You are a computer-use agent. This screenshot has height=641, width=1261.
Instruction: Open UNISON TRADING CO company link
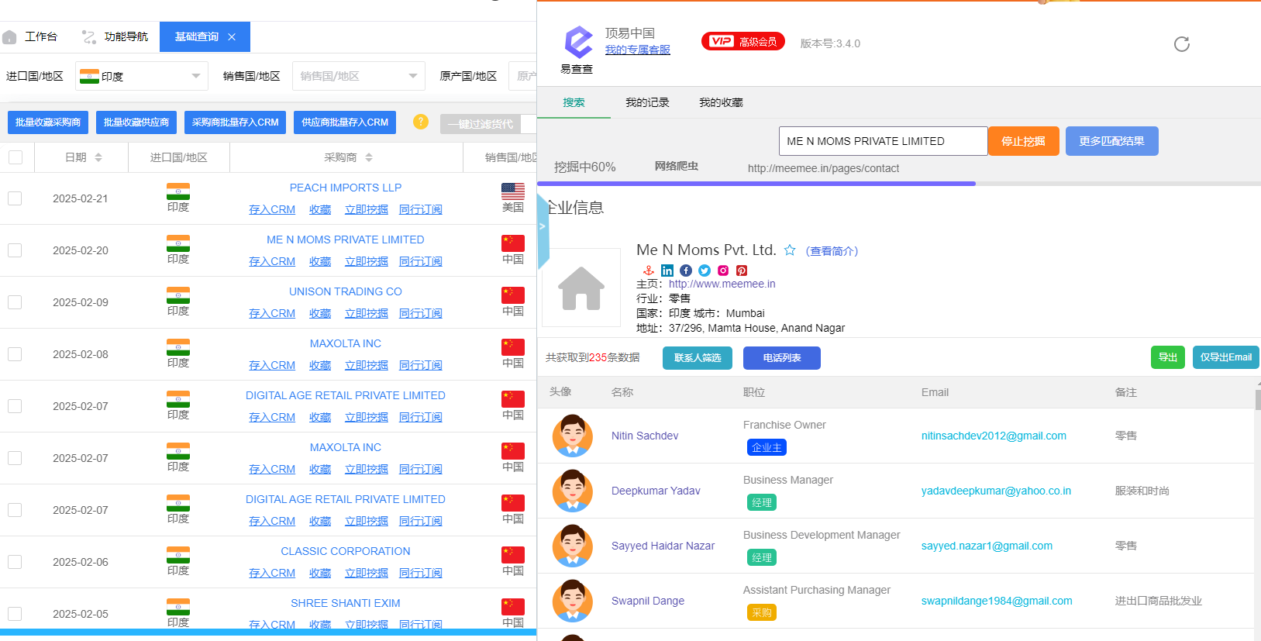[346, 291]
